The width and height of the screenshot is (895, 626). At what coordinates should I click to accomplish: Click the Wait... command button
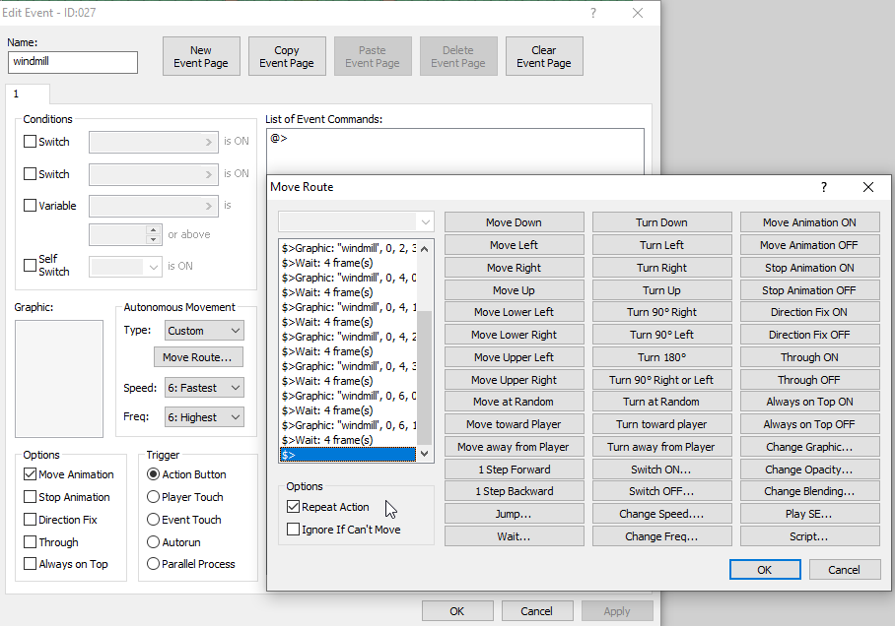[514, 536]
